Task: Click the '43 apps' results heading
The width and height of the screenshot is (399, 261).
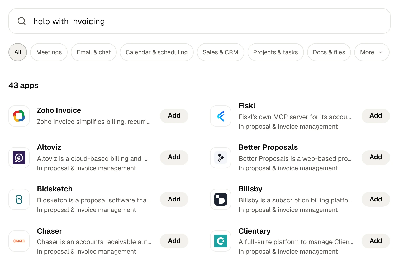Action: pyautogui.click(x=23, y=85)
